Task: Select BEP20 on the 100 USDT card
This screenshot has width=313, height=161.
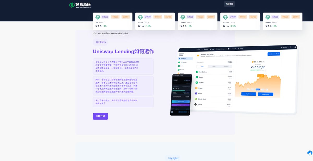Action: tap(125, 17)
